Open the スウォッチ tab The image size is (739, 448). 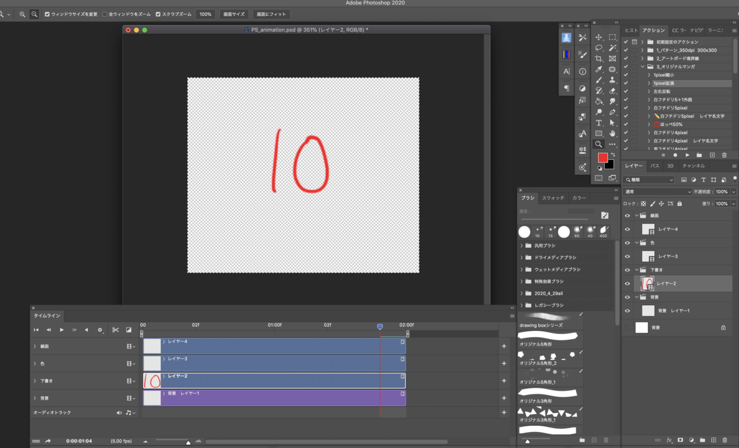553,198
